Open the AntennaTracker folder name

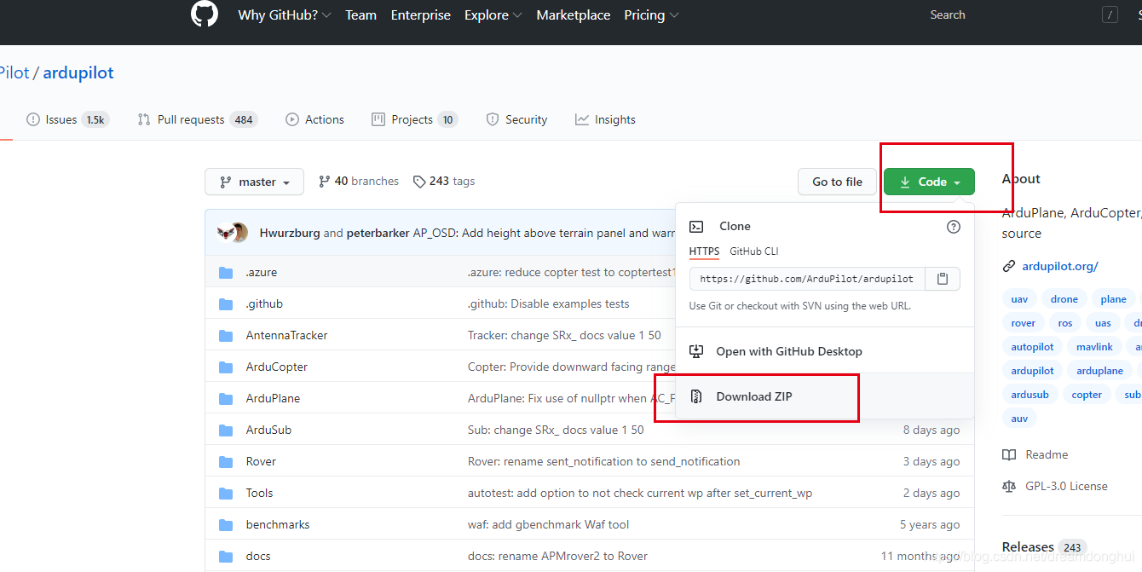click(x=286, y=336)
